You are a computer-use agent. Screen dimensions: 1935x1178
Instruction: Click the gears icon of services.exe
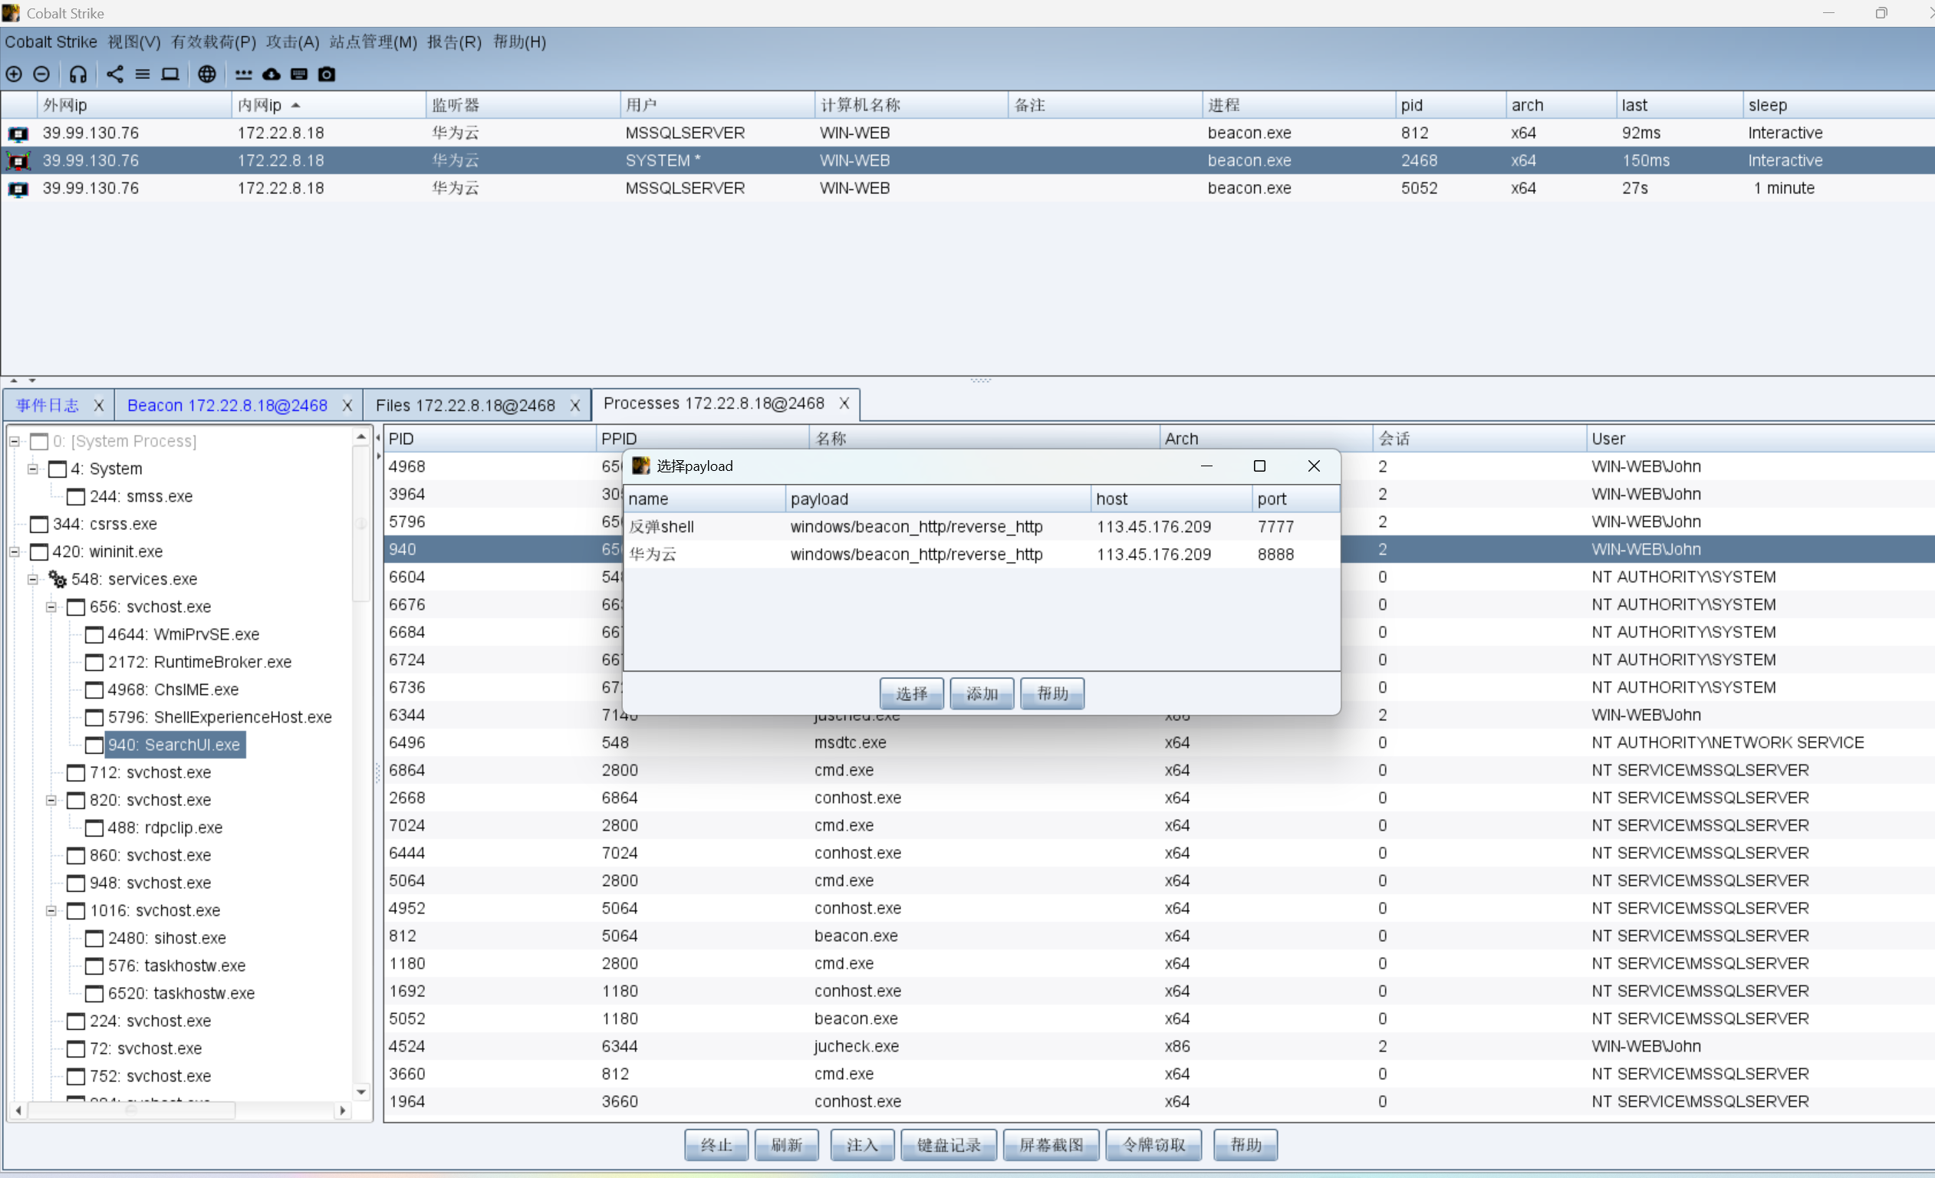58,580
